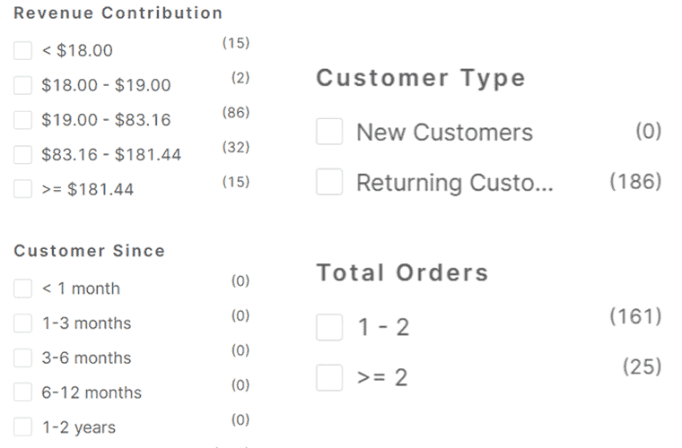Screen dimensions: 682x448
Task: Click the Revenue Contribution heading
Action: (118, 13)
